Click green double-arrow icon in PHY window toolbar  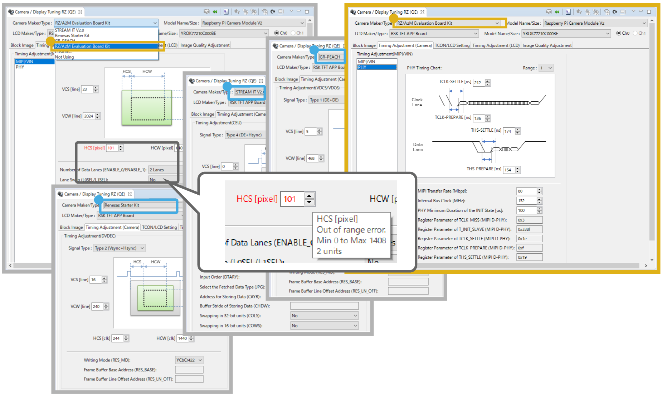tap(557, 12)
